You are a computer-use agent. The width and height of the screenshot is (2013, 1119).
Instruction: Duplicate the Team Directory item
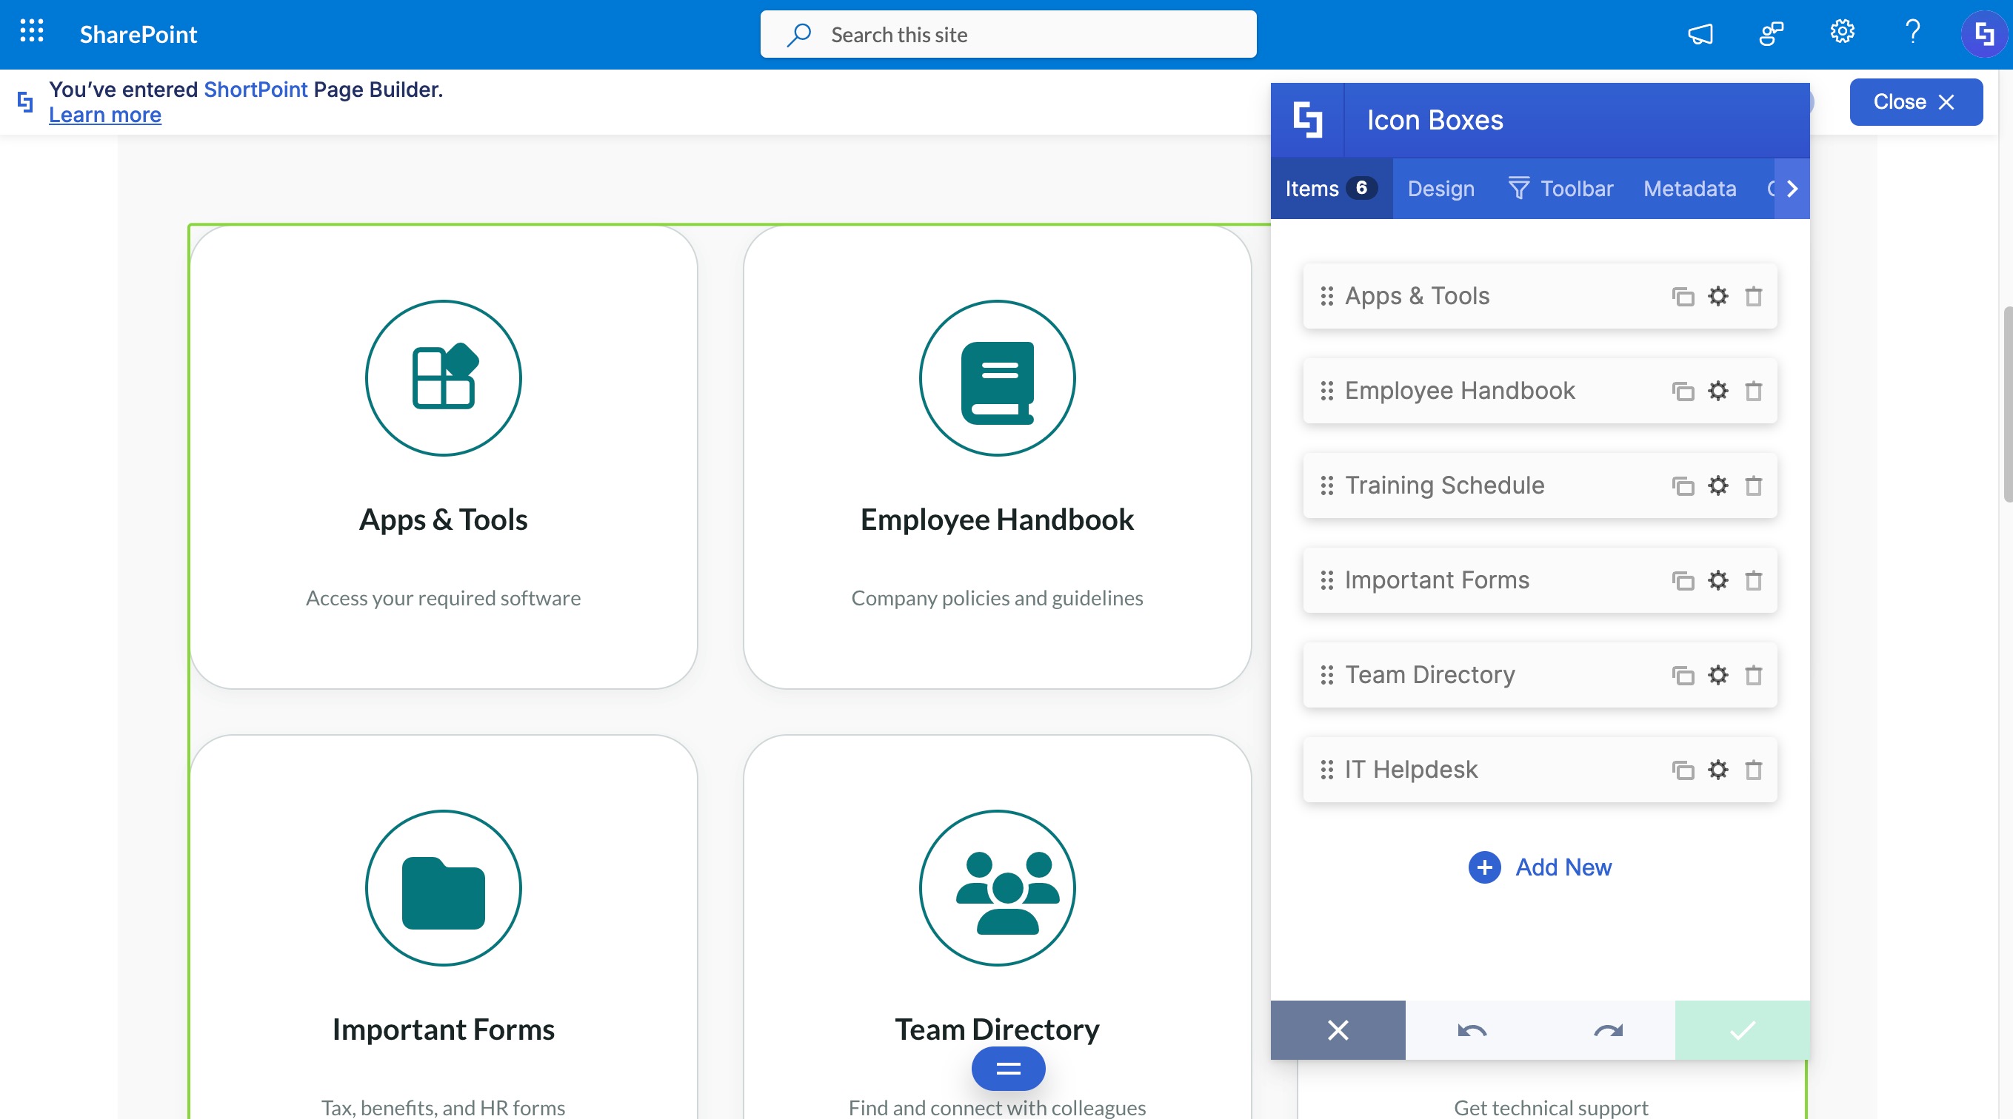tap(1683, 676)
